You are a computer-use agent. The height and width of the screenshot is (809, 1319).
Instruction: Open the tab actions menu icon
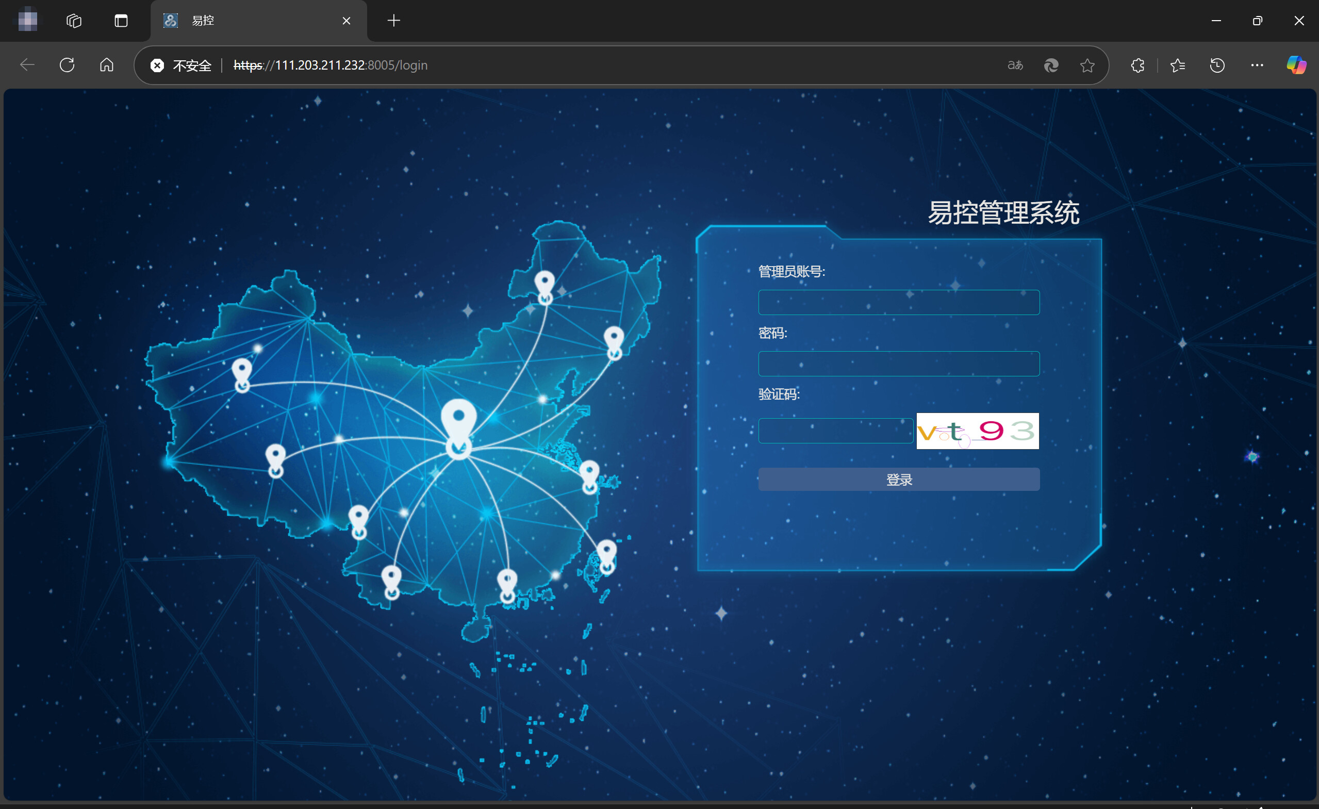[x=121, y=21]
